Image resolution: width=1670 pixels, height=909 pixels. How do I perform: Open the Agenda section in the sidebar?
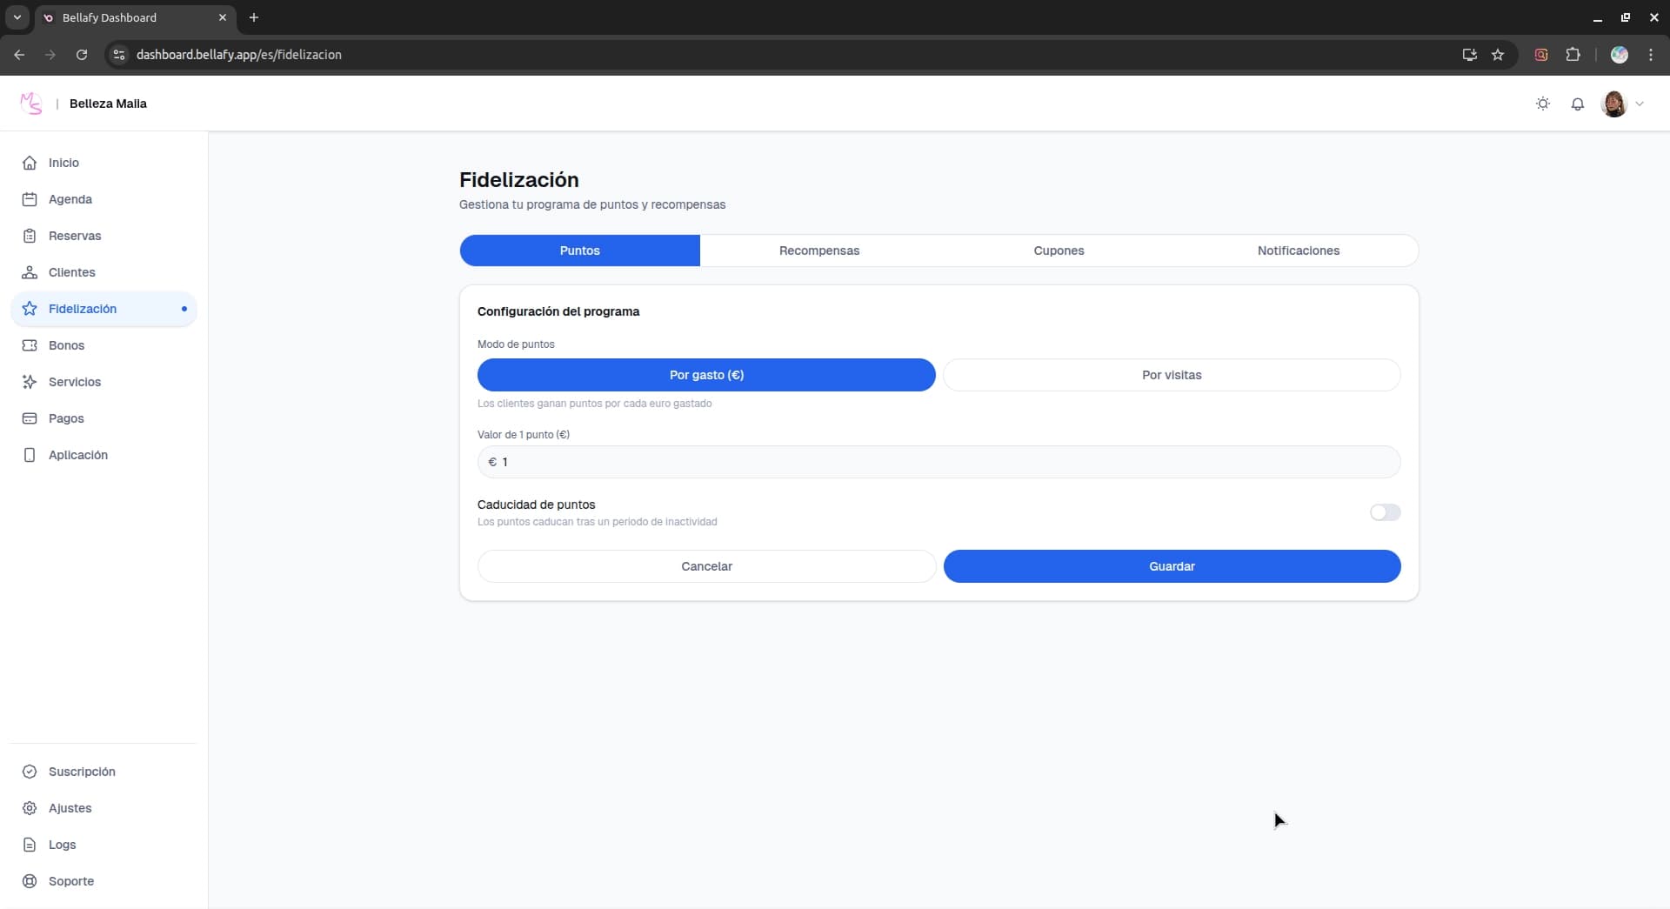(71, 199)
